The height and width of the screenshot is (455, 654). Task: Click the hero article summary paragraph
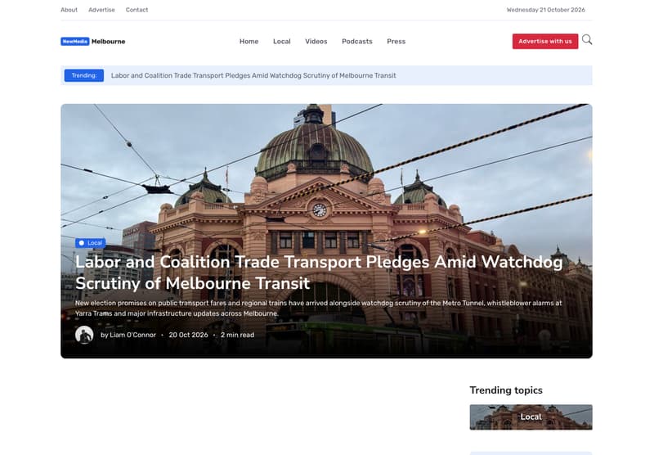pyautogui.click(x=319, y=308)
